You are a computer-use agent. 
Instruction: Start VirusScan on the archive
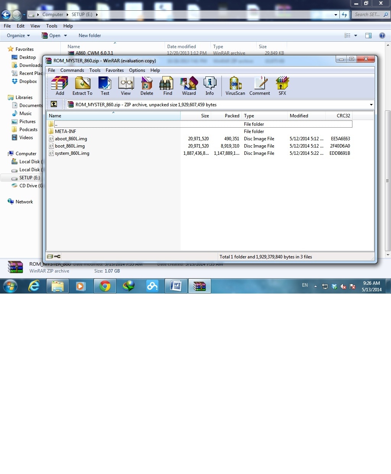(235, 86)
